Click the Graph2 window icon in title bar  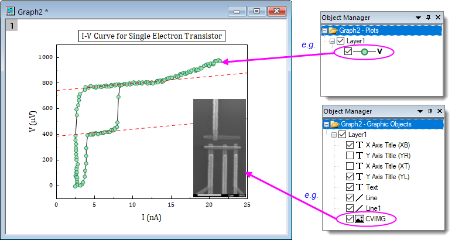(10, 11)
